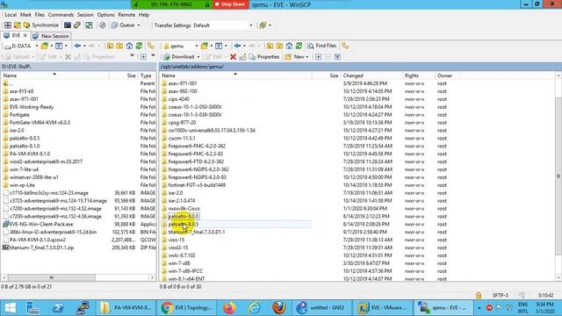Open the Local menu
This screenshot has height=316, width=562.
click(x=11, y=15)
